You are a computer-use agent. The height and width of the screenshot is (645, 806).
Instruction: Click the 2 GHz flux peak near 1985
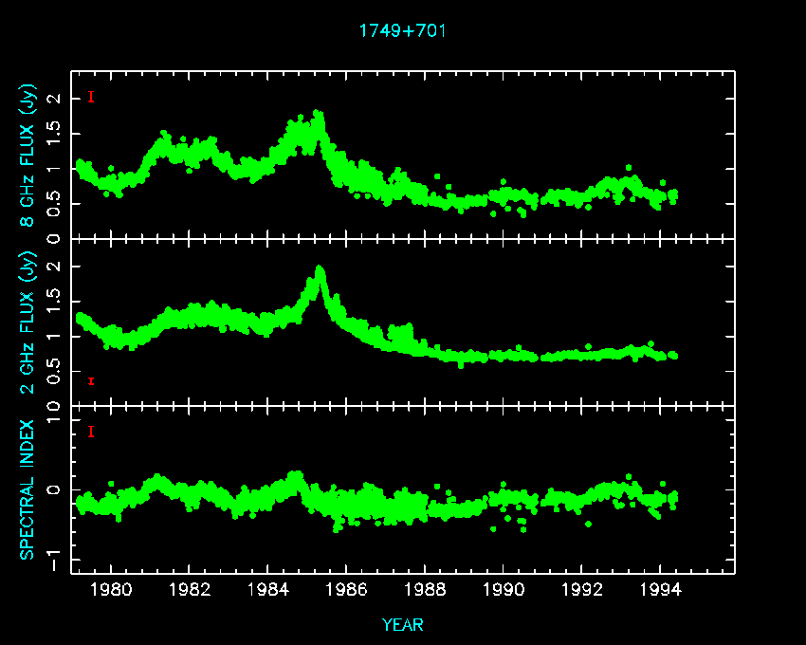[320, 270]
